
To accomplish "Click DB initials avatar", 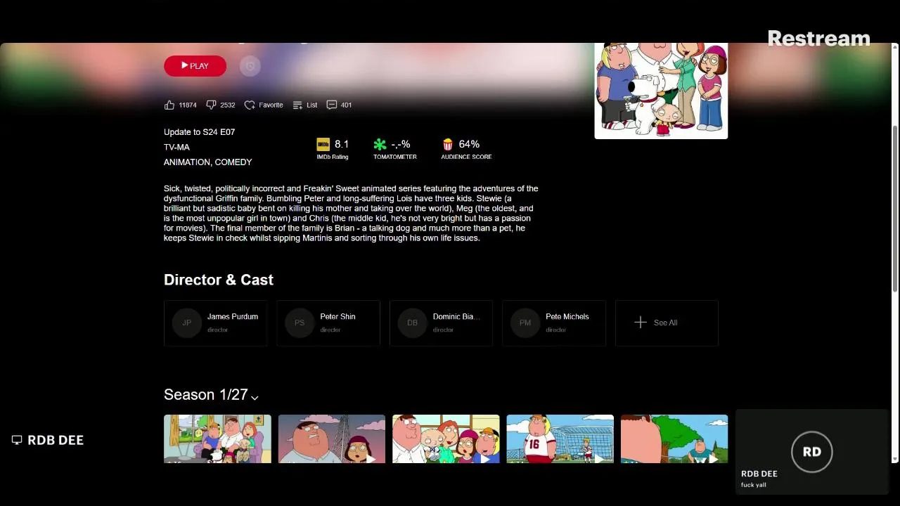I will pyautogui.click(x=412, y=323).
